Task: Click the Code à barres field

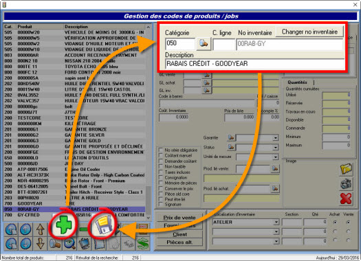Action: tap(207, 103)
